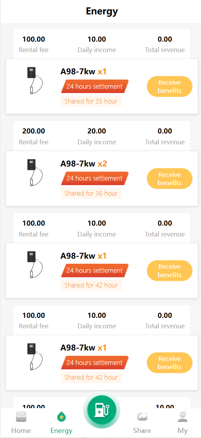Select the Energy droplet icon
Image resolution: width=201 pixels, height=438 pixels.
(x=61, y=417)
